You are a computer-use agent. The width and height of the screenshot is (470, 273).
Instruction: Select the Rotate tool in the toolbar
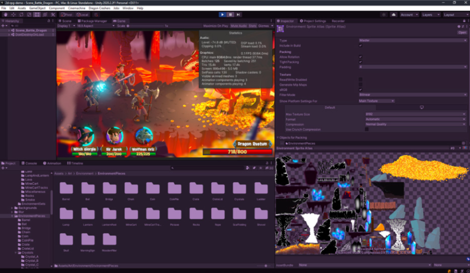[21, 14]
